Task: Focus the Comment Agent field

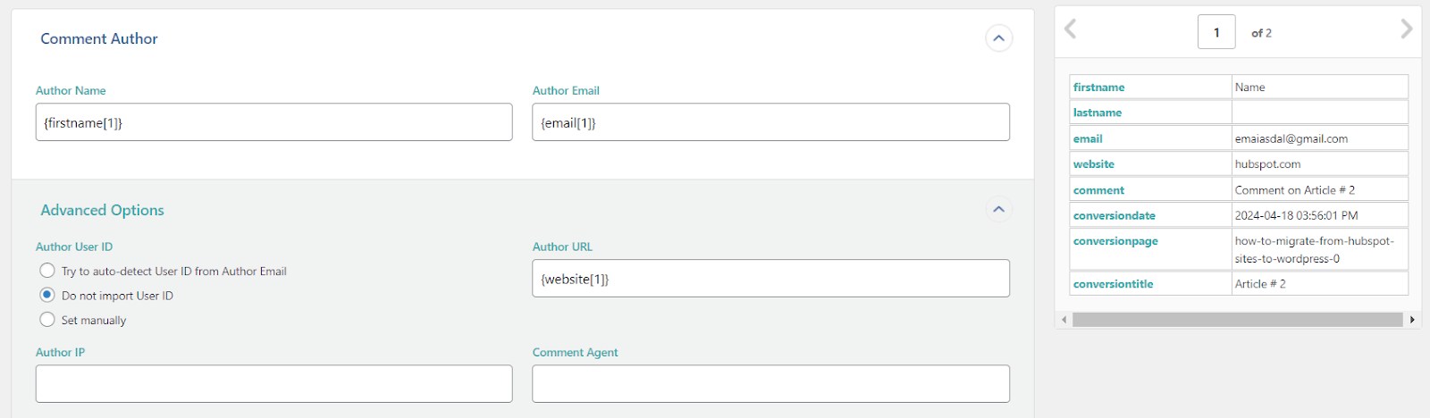Action: point(770,384)
